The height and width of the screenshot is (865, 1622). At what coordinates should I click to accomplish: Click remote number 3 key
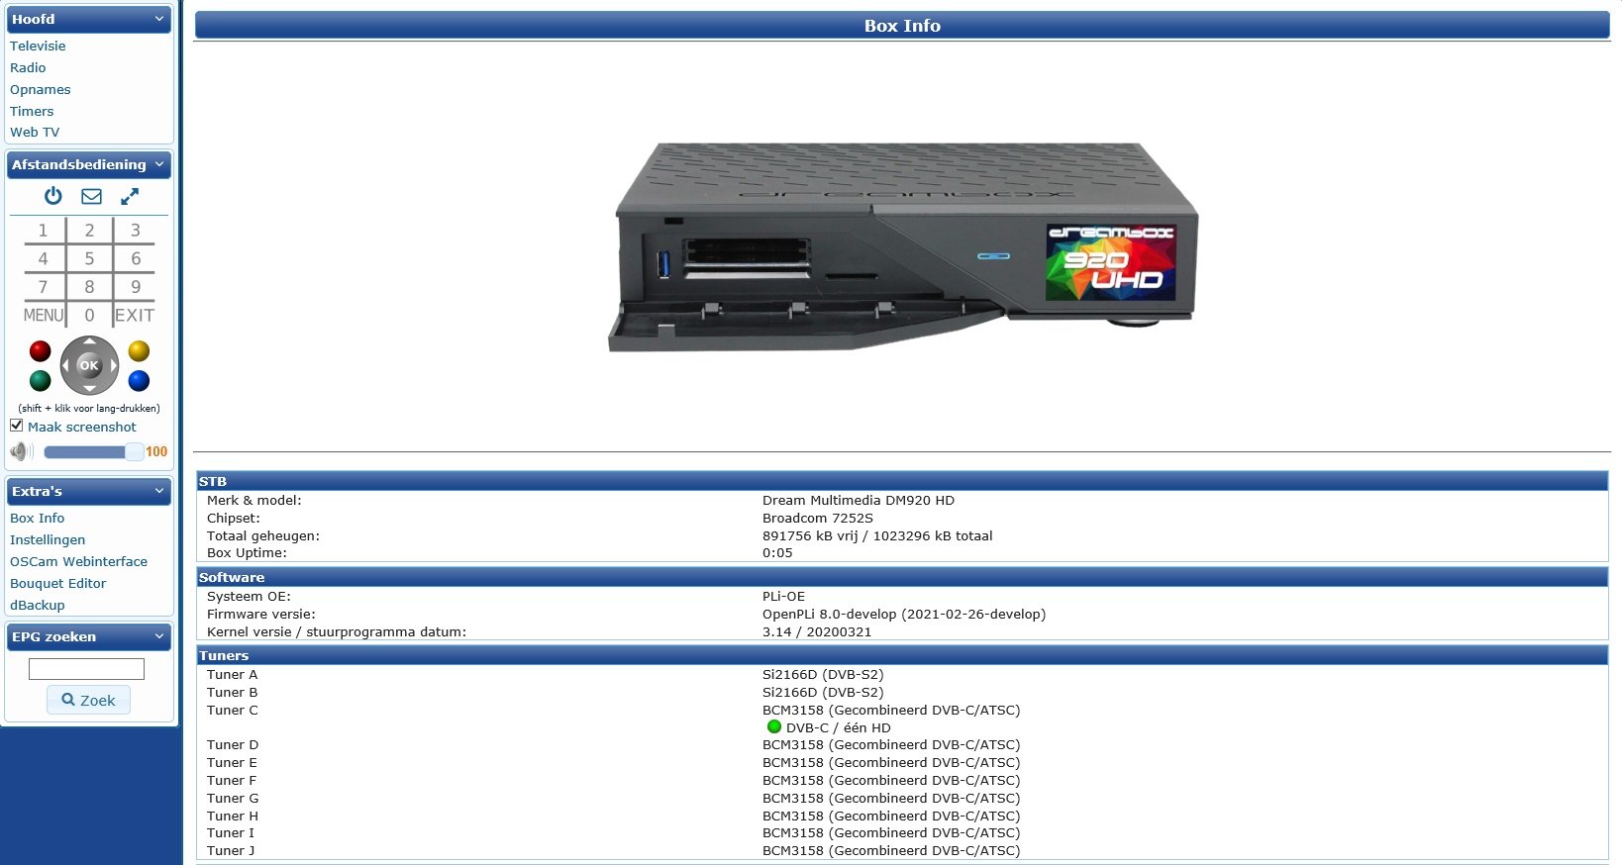coord(136,231)
